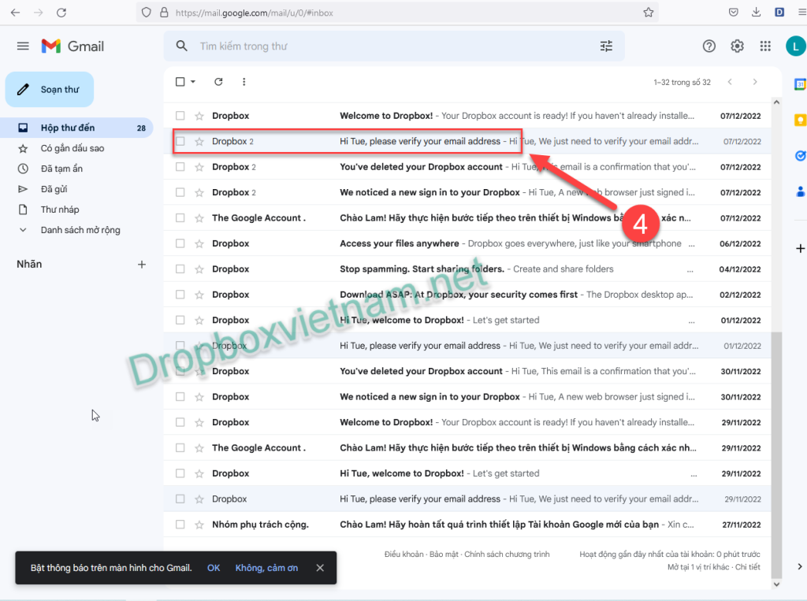Decline notifications with 'Không, cảm ơn'
Viewport: 807px width, 601px height.
[266, 568]
